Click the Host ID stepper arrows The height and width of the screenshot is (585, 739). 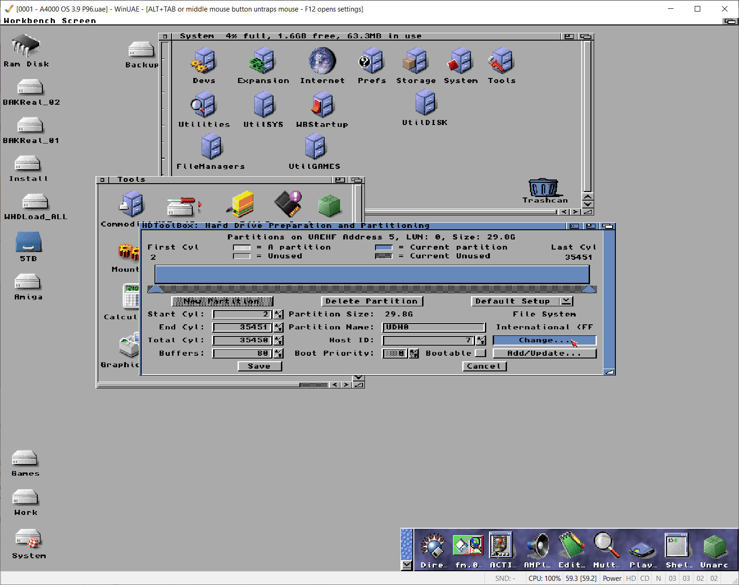point(481,340)
